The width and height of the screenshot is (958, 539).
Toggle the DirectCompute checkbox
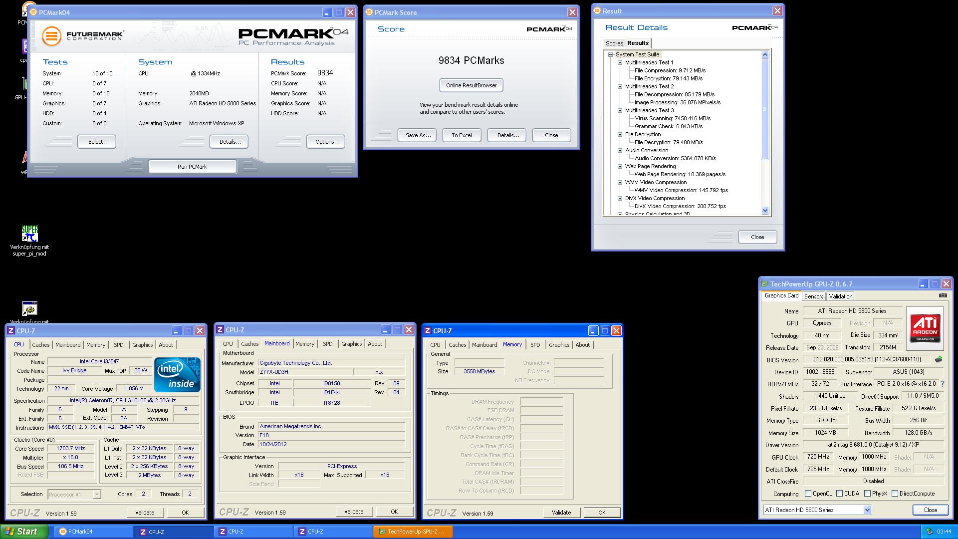pyautogui.click(x=895, y=494)
